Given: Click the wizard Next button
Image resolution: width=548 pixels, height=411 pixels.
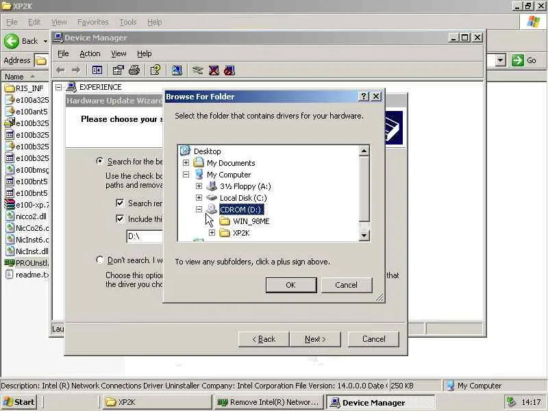Looking at the screenshot, I should 315,339.
